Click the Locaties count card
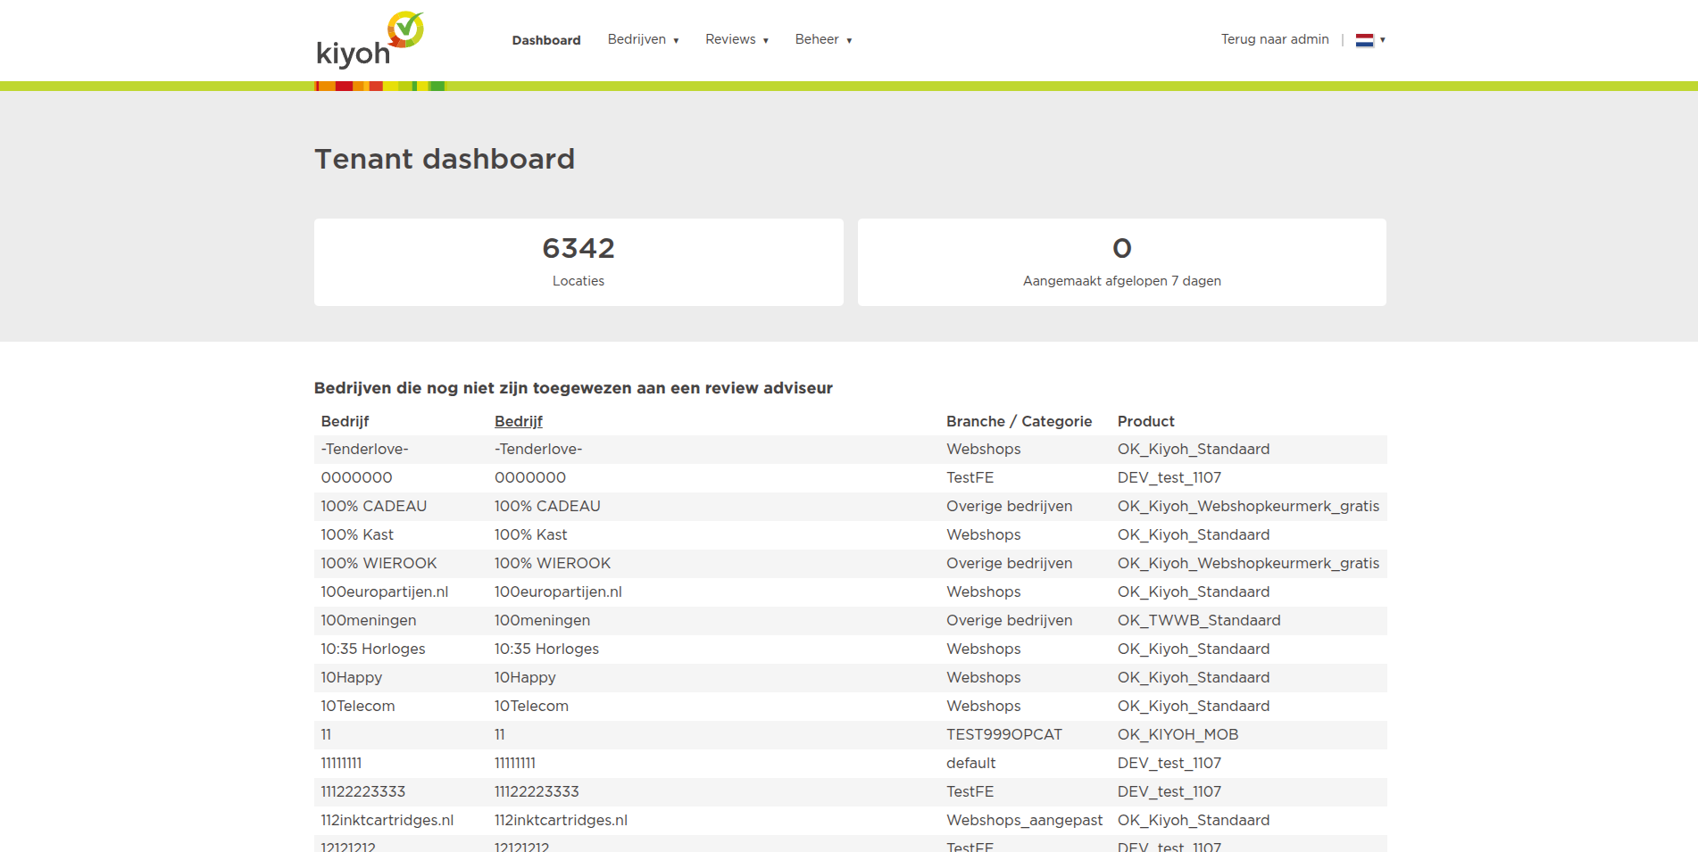This screenshot has height=852, width=1698. point(578,262)
